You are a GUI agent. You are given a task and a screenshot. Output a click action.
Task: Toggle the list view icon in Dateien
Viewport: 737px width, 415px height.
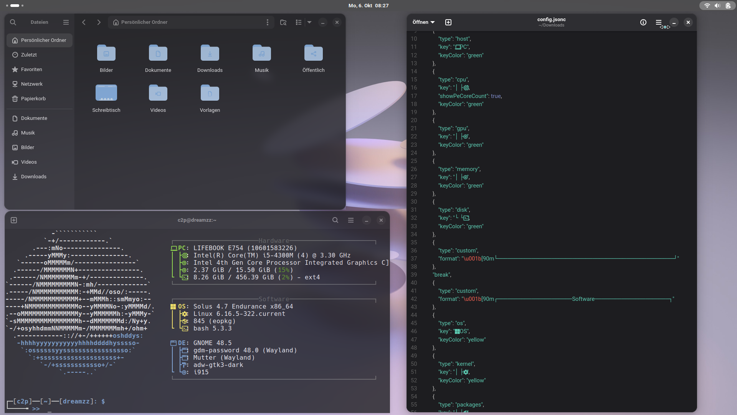point(299,22)
